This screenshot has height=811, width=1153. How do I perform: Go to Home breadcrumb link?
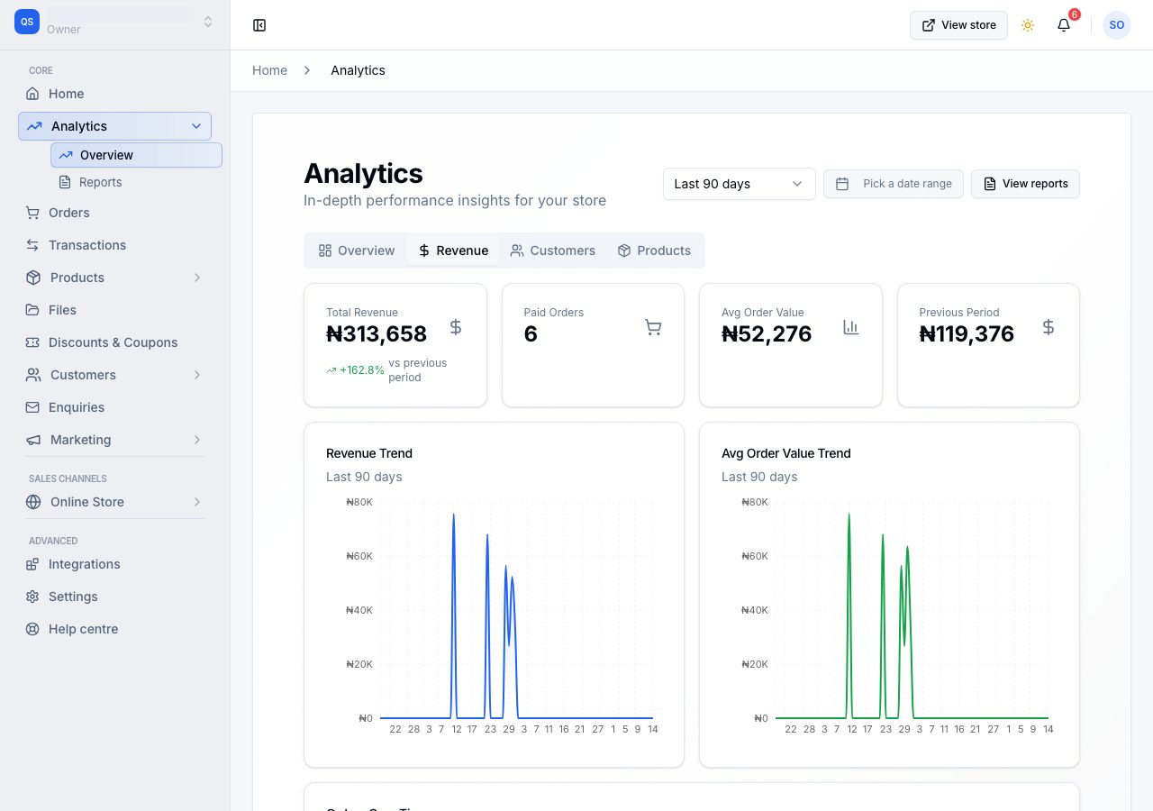tap(270, 70)
